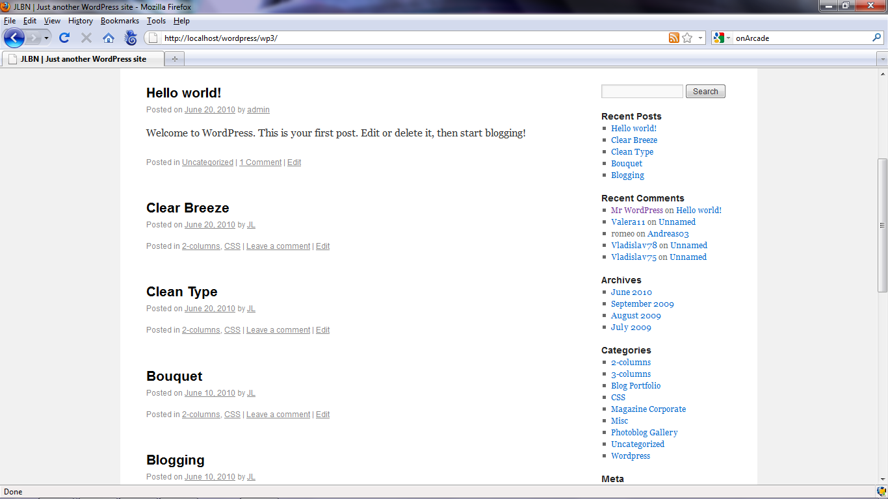Viewport: 888px width, 499px height.
Task: Open the Bookmarks menu
Action: [120, 21]
